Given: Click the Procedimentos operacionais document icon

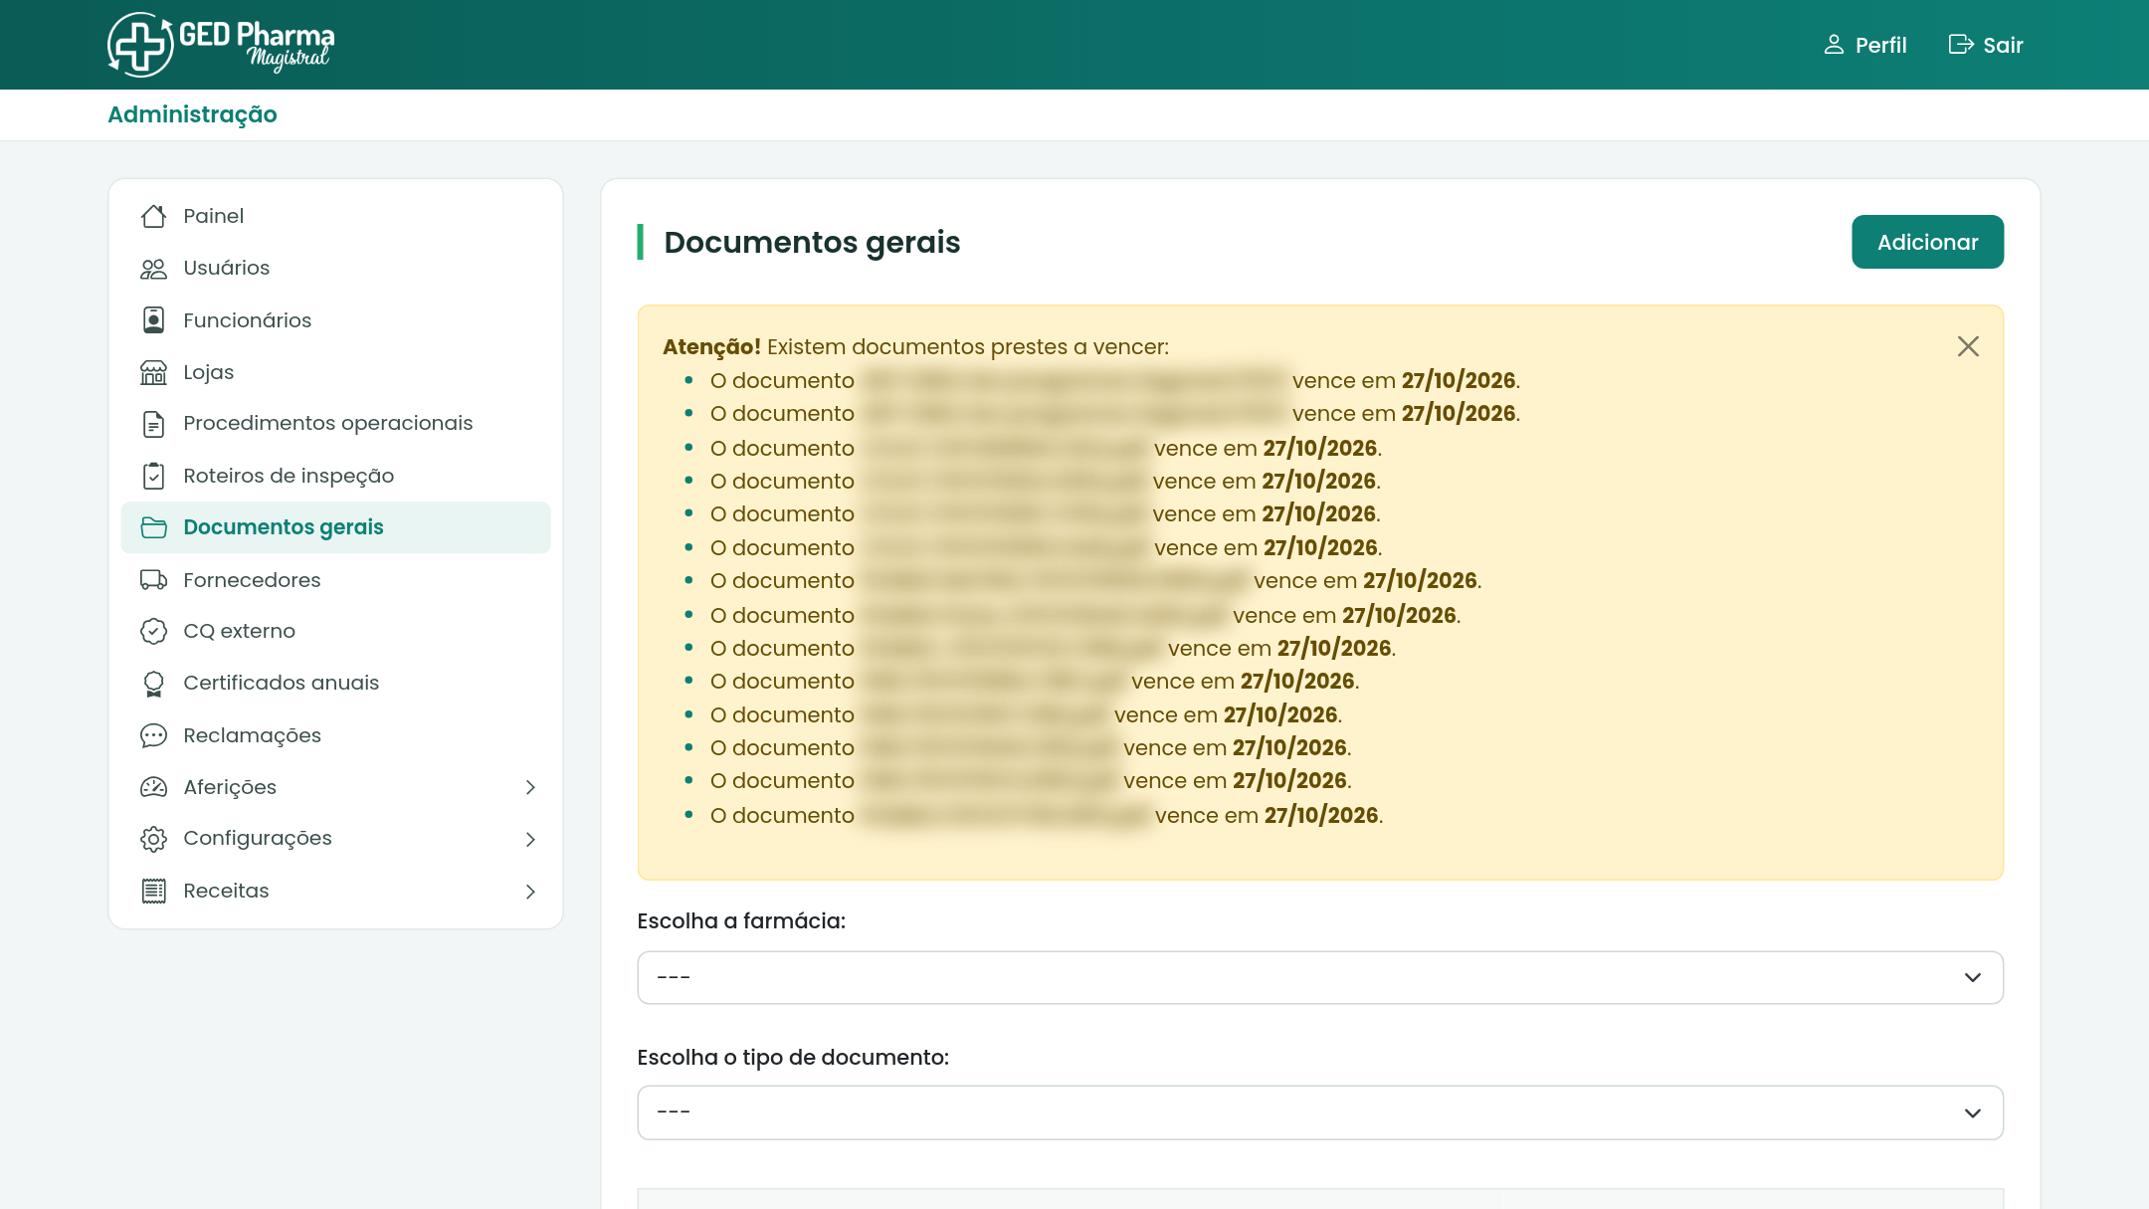Looking at the screenshot, I should (x=153, y=424).
